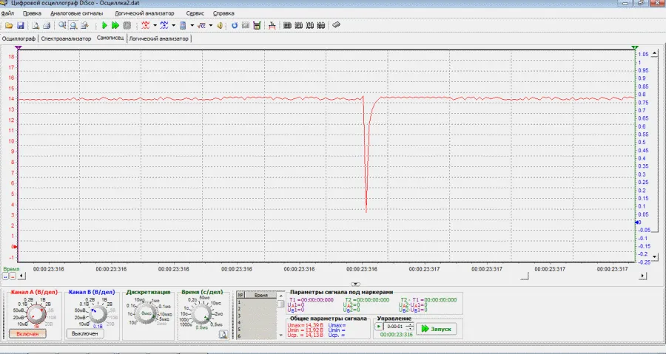Click the Время column header in the table
Screen dimensions: 666x354
(261, 295)
